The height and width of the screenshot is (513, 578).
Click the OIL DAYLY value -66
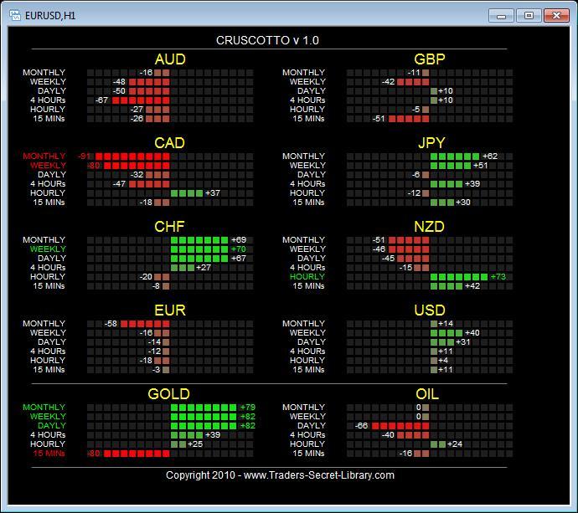(361, 426)
